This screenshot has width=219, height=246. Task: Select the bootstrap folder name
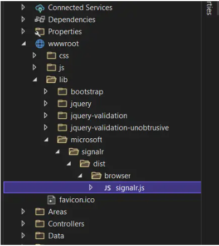pyautogui.click(x=87, y=92)
